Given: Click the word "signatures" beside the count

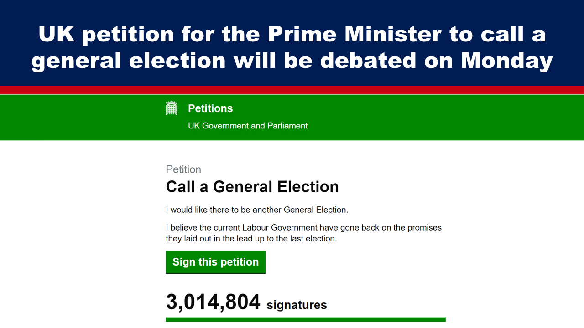Looking at the screenshot, I should (297, 305).
